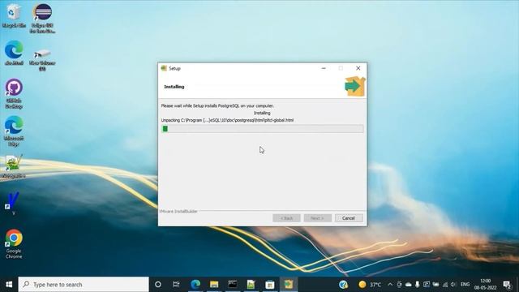The height and width of the screenshot is (292, 519).
Task: Click the 'Please wait while Setup installs' text
Action: click(x=217, y=105)
